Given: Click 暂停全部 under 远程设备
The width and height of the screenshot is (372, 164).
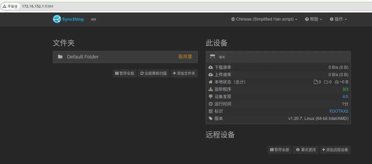Looking at the screenshot, I should (280, 150).
